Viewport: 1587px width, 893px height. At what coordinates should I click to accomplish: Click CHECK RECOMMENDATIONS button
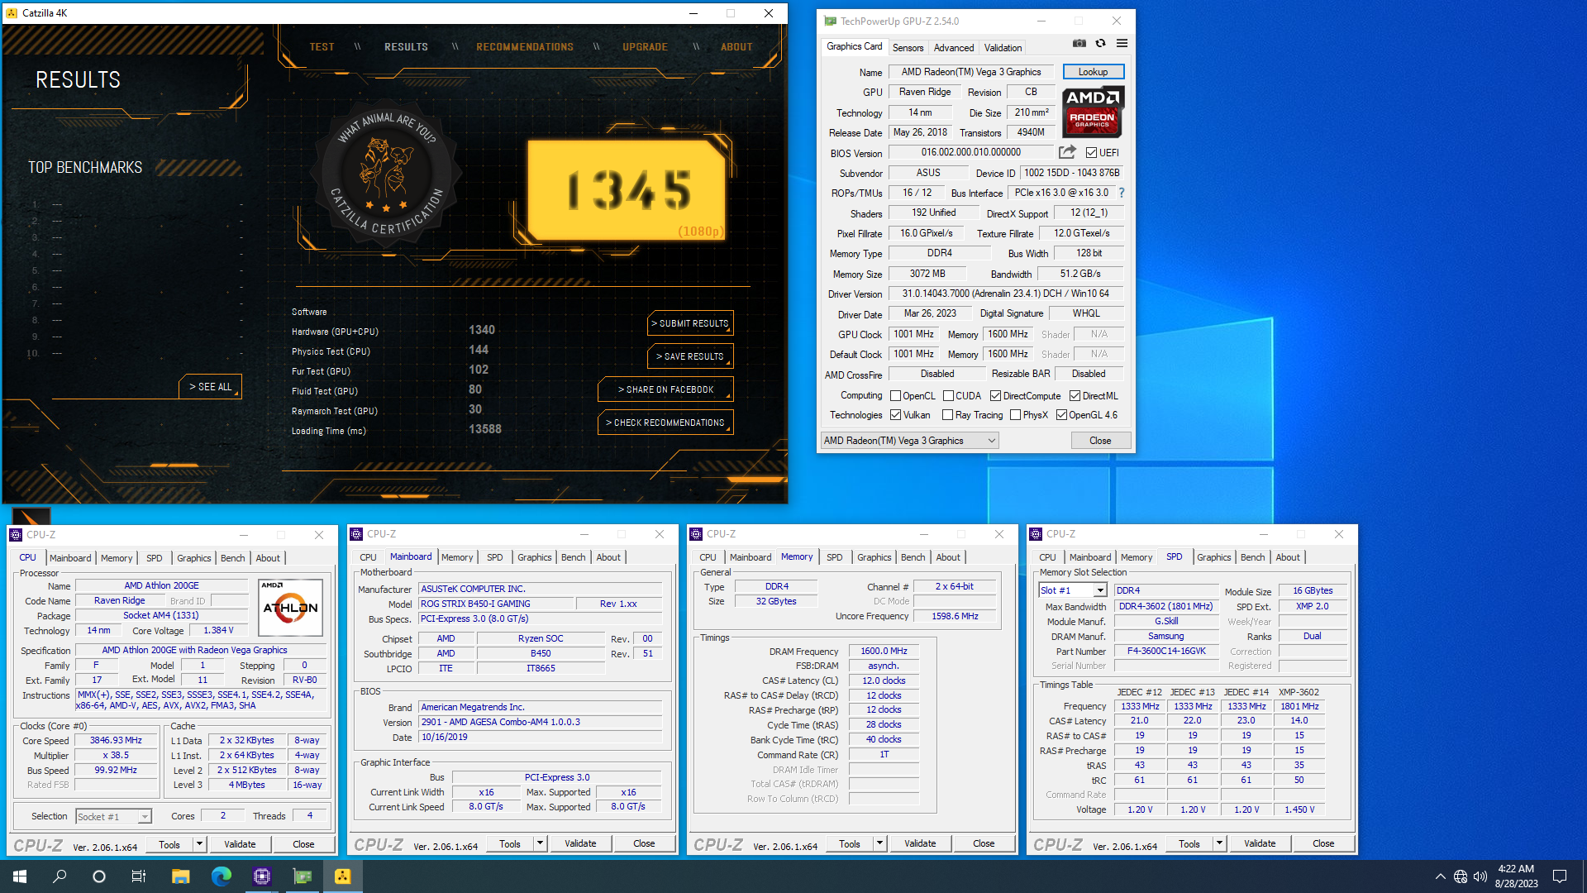pyautogui.click(x=665, y=423)
